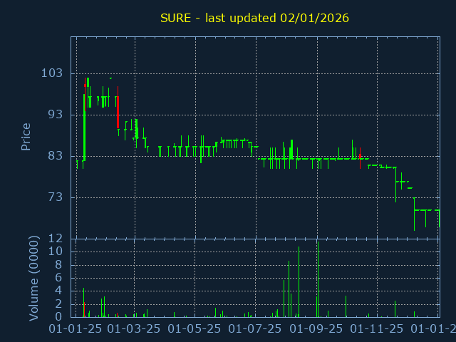Viewport: 456px width, 342px height.
Task: Click the Price y-axis label
Action: pyautogui.click(x=26, y=136)
